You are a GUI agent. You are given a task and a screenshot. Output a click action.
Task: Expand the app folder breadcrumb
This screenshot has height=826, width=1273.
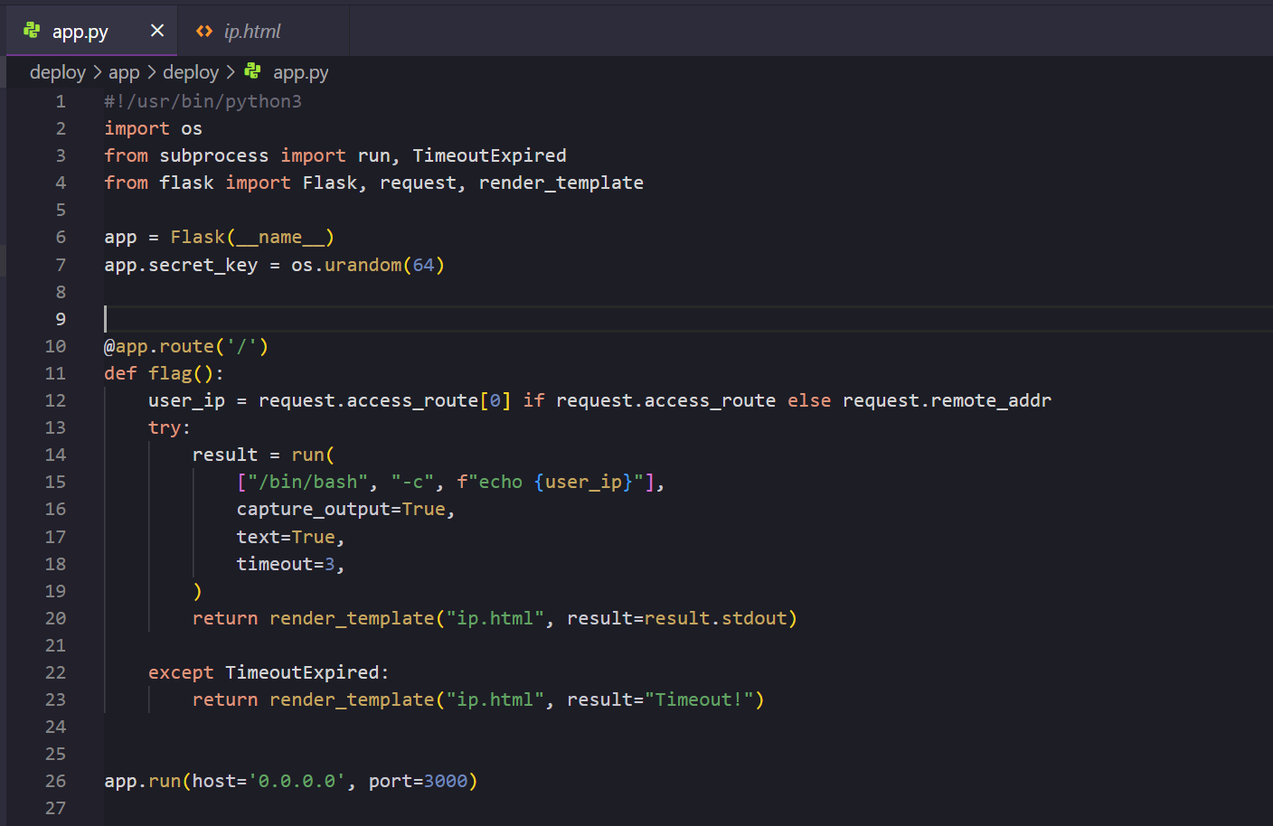pyautogui.click(x=124, y=72)
